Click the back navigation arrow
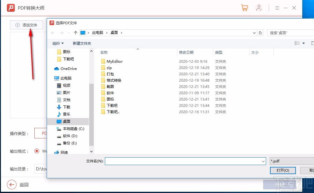 [x=53, y=32]
